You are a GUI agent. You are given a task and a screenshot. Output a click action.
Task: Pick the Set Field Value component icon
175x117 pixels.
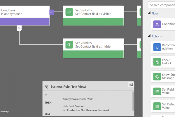tap(157, 91)
